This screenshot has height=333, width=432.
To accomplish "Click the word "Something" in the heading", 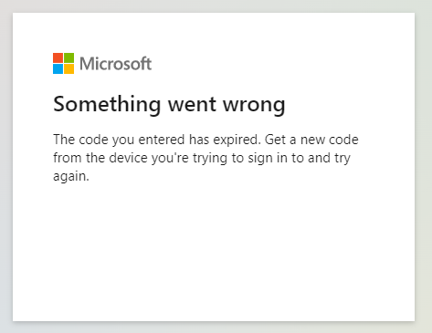I will coord(107,105).
